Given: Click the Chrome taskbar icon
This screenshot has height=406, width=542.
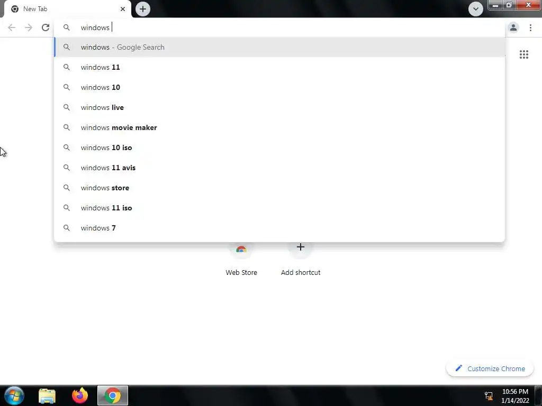Looking at the screenshot, I should (x=113, y=395).
